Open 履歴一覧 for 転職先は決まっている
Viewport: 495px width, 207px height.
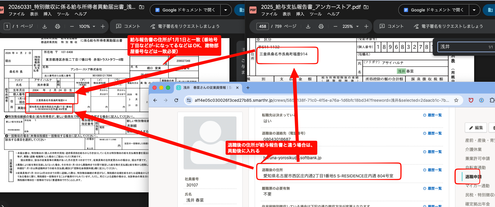click(x=432, y=115)
